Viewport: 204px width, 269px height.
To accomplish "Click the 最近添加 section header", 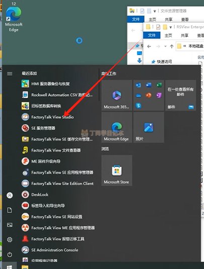I will [x=29, y=73].
